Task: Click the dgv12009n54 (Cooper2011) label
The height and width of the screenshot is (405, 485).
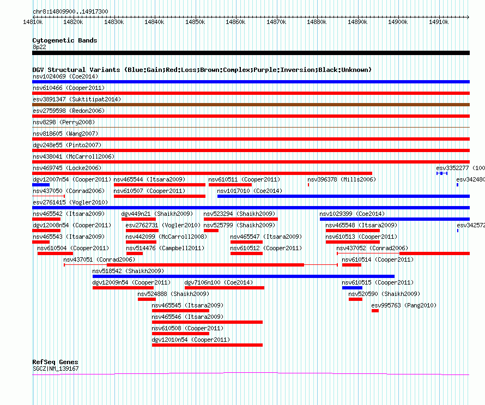Action: 131,282
